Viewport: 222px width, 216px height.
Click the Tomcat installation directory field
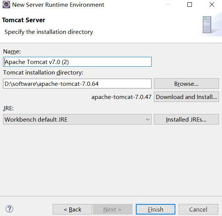[77, 84]
